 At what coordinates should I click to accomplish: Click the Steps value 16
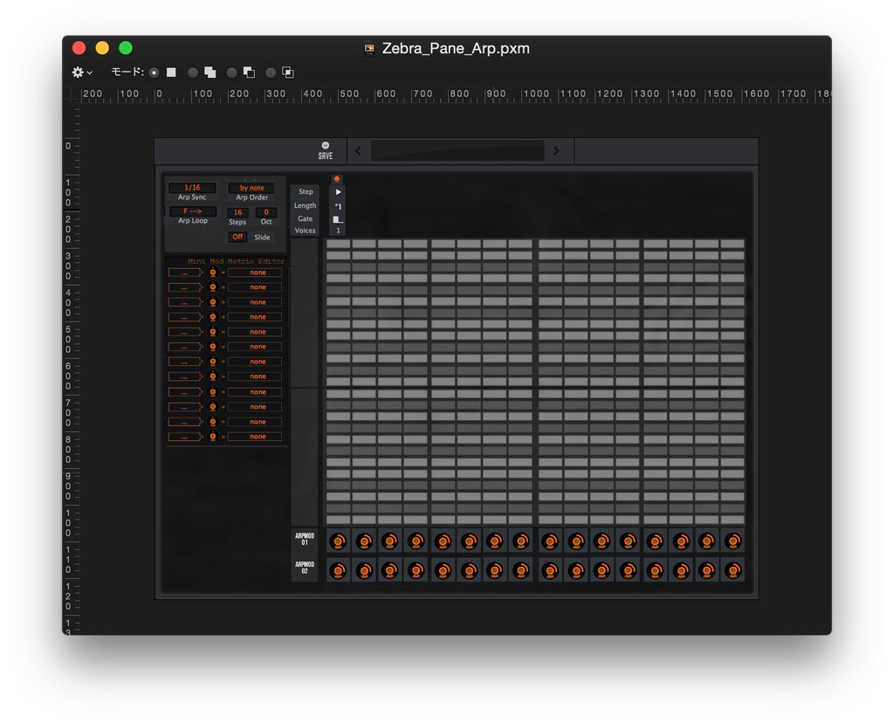(237, 212)
